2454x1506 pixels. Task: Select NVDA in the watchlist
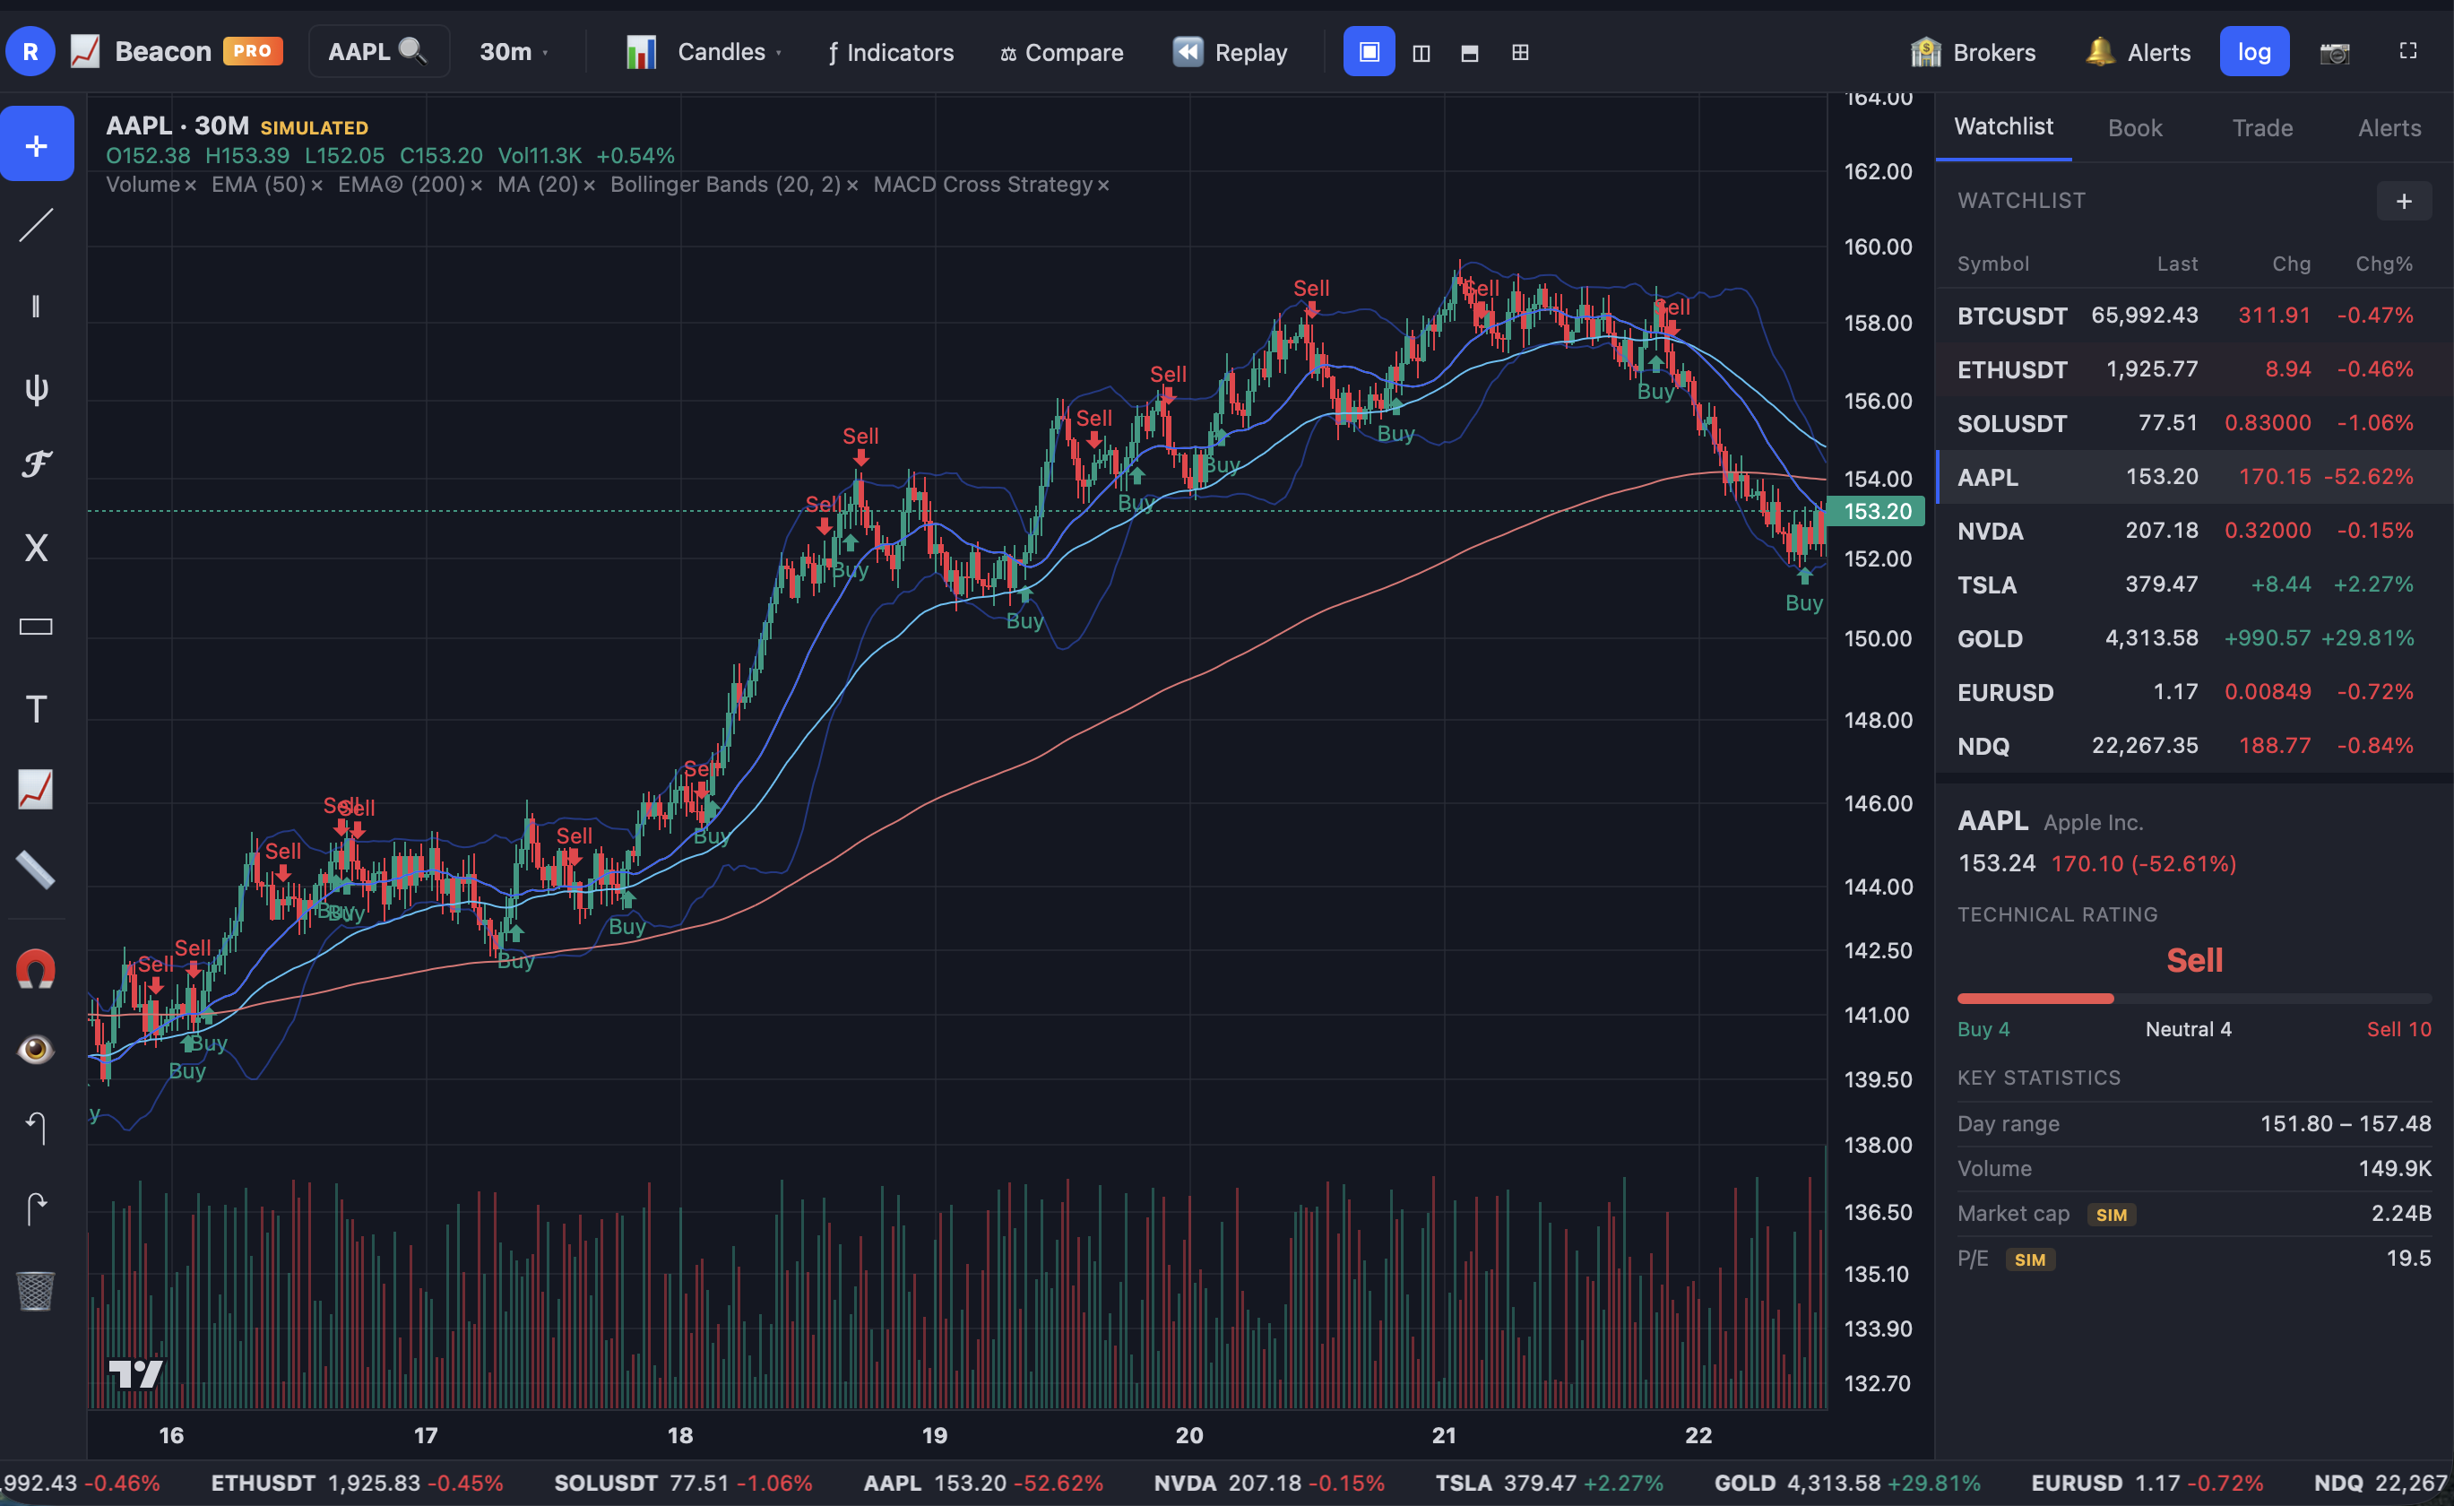tap(2194, 531)
